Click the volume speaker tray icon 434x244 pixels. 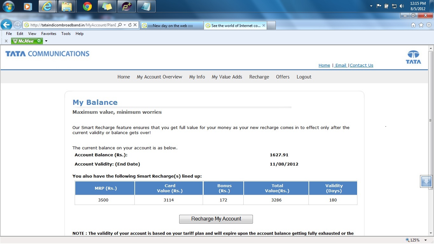coord(402,6)
